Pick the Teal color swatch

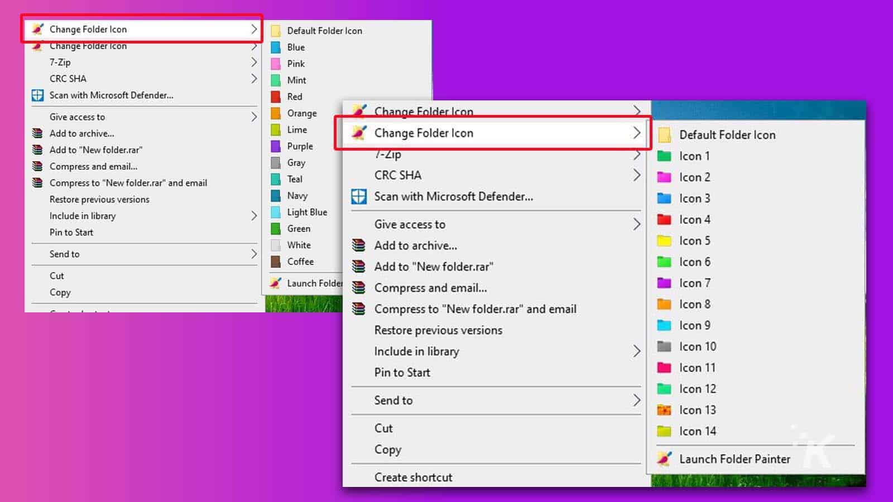(277, 179)
